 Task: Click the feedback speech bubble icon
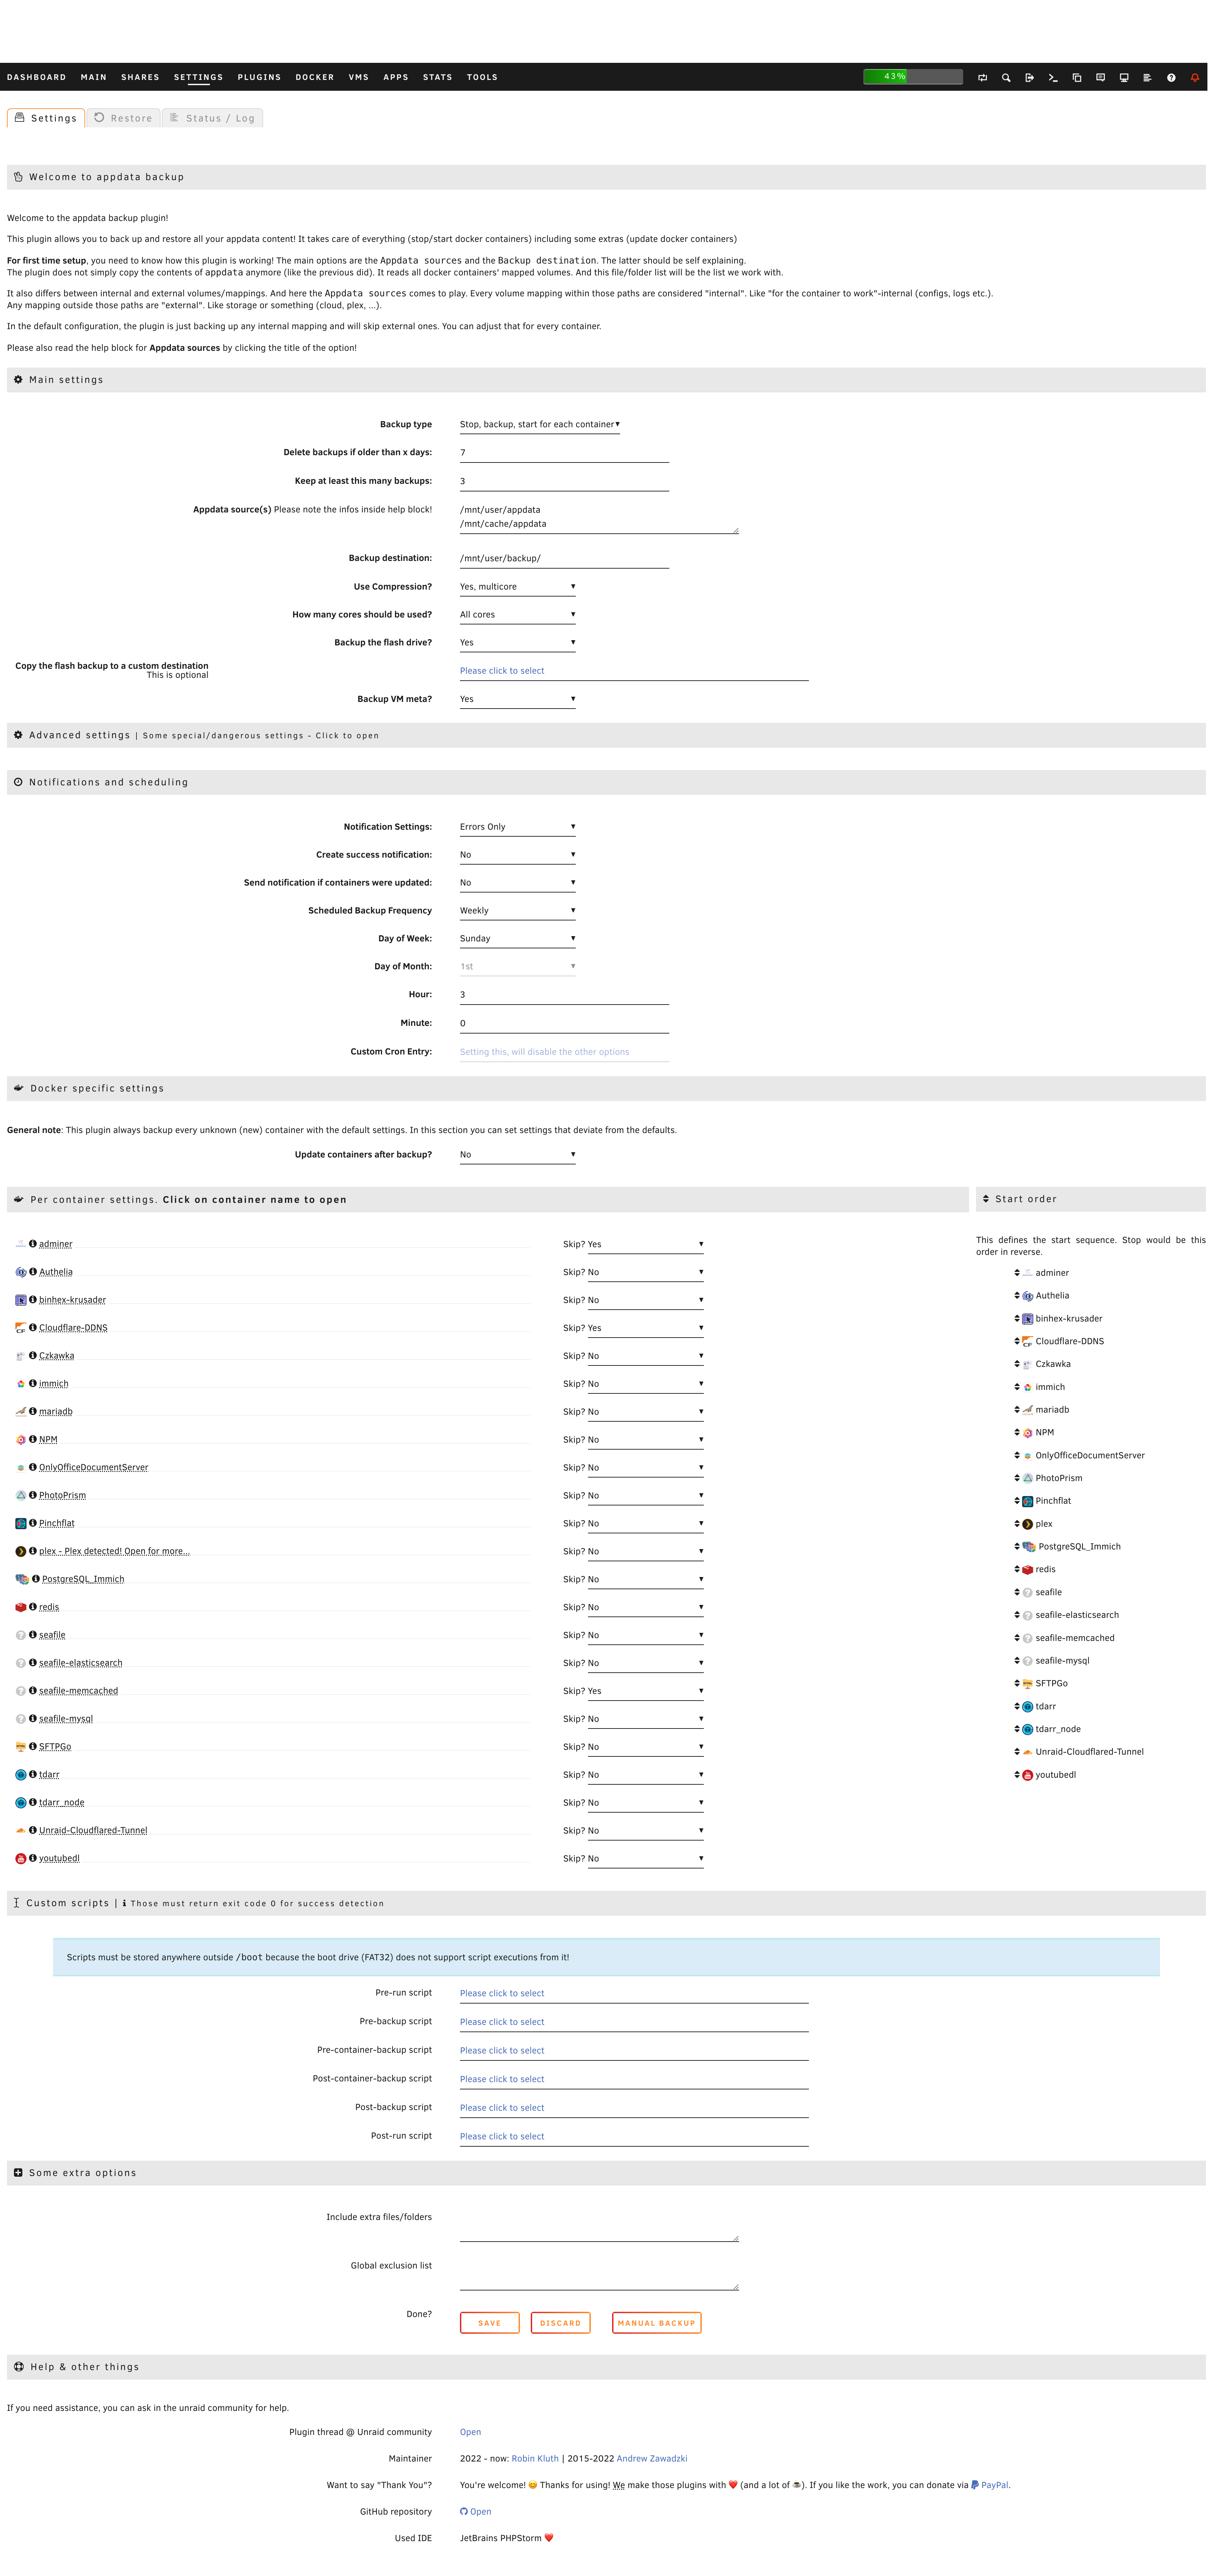[1100, 77]
